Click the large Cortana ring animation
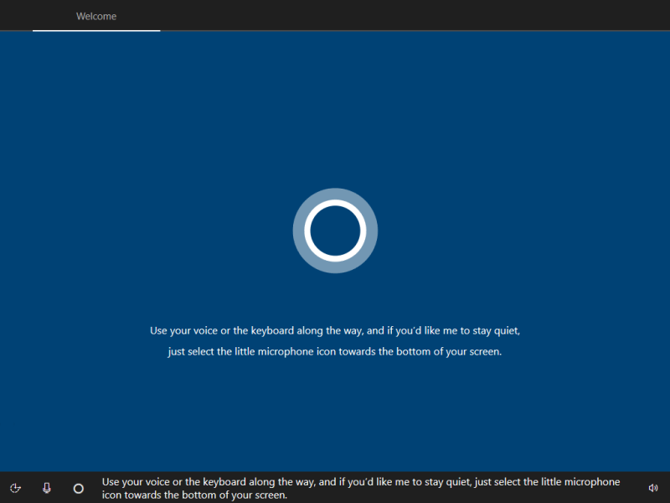 point(335,231)
